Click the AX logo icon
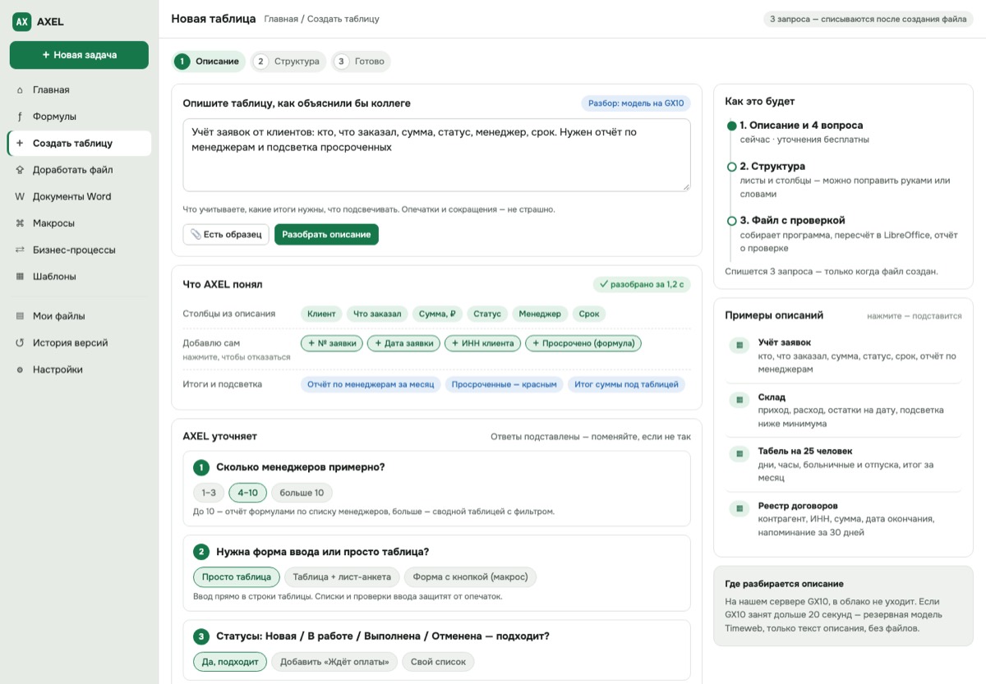 (x=22, y=22)
